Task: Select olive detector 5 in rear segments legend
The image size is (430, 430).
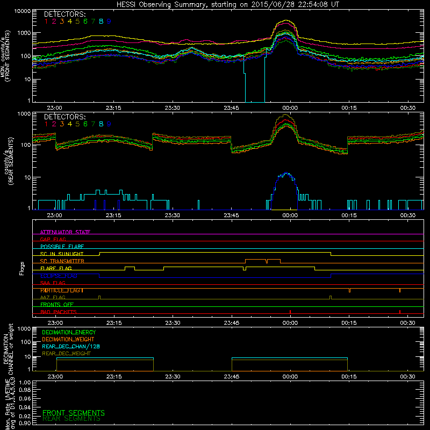Action: (77, 124)
